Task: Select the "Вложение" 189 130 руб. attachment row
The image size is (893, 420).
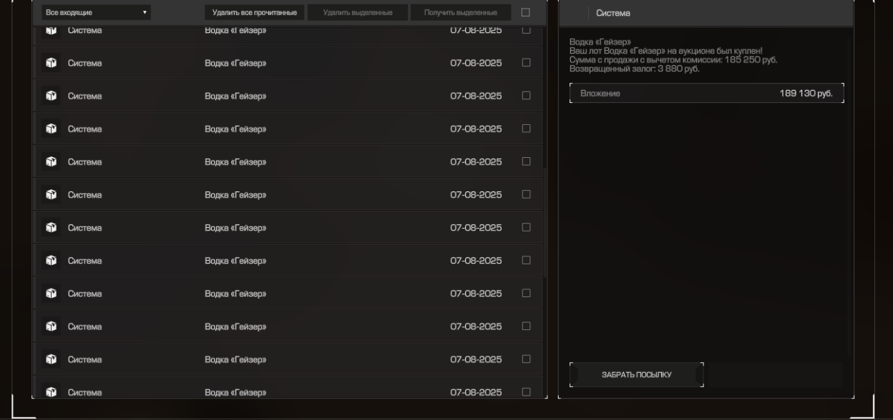Action: click(x=706, y=94)
